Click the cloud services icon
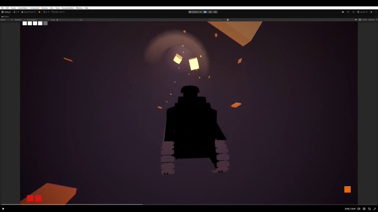The image size is (378, 212). click(343, 12)
